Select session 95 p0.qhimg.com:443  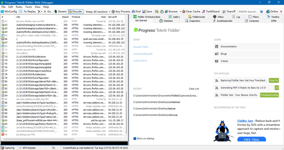click(63, 135)
